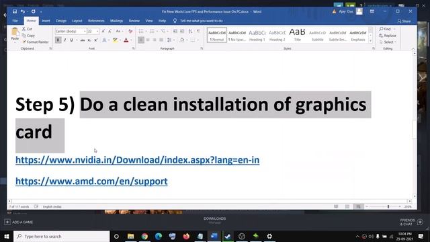The width and height of the screenshot is (430, 242).
Task: Decrease paragraph indent
Action: 175,32
